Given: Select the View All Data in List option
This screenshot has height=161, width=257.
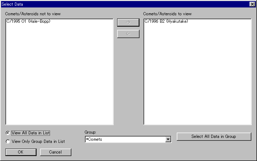Looking at the screenshot, I should [8, 133].
